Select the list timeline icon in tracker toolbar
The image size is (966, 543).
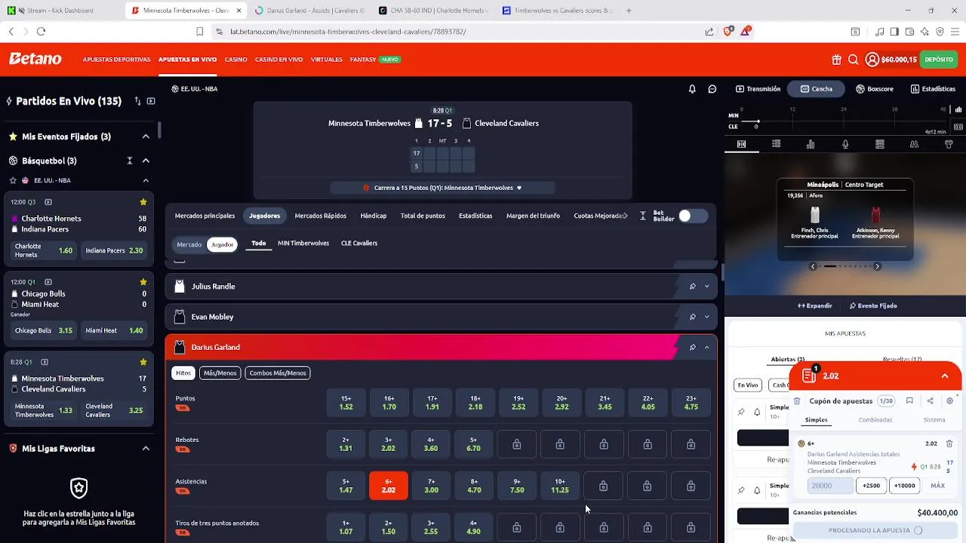776,144
